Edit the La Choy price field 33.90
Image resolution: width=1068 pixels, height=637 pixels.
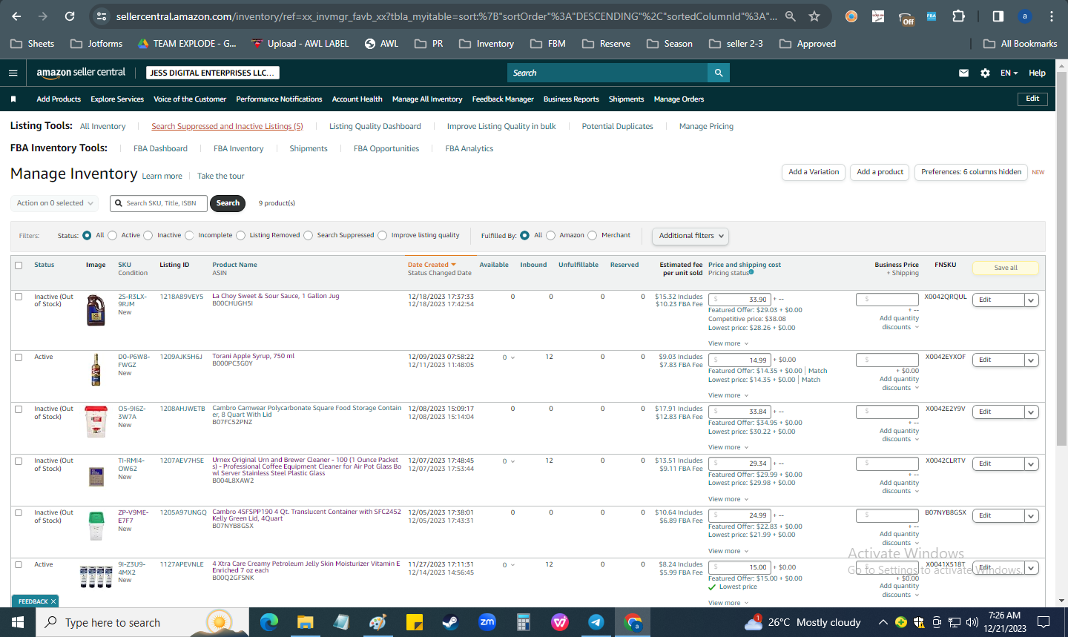pyautogui.click(x=739, y=300)
